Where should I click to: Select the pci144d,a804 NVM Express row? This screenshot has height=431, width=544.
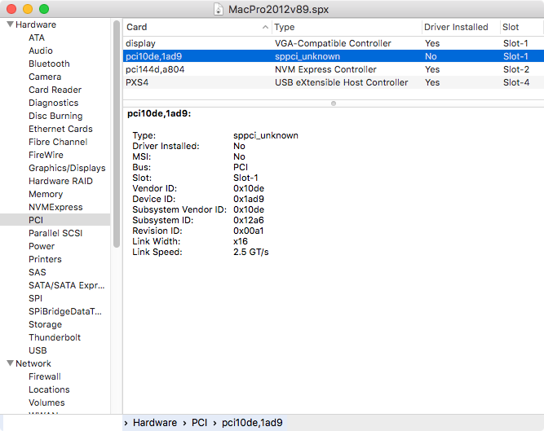pos(333,69)
